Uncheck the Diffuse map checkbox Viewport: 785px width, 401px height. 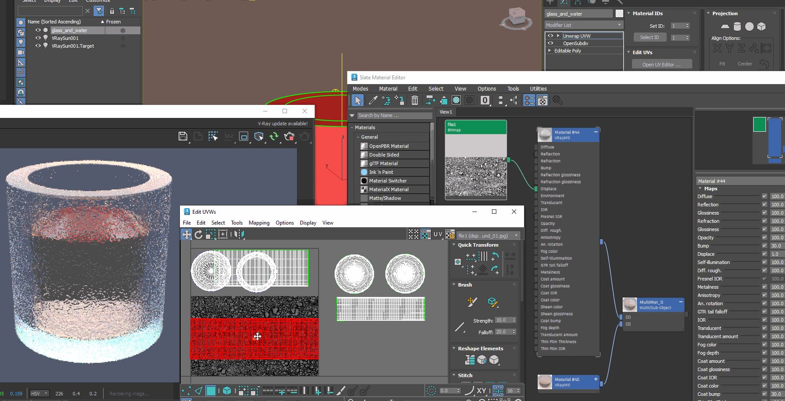coord(764,196)
